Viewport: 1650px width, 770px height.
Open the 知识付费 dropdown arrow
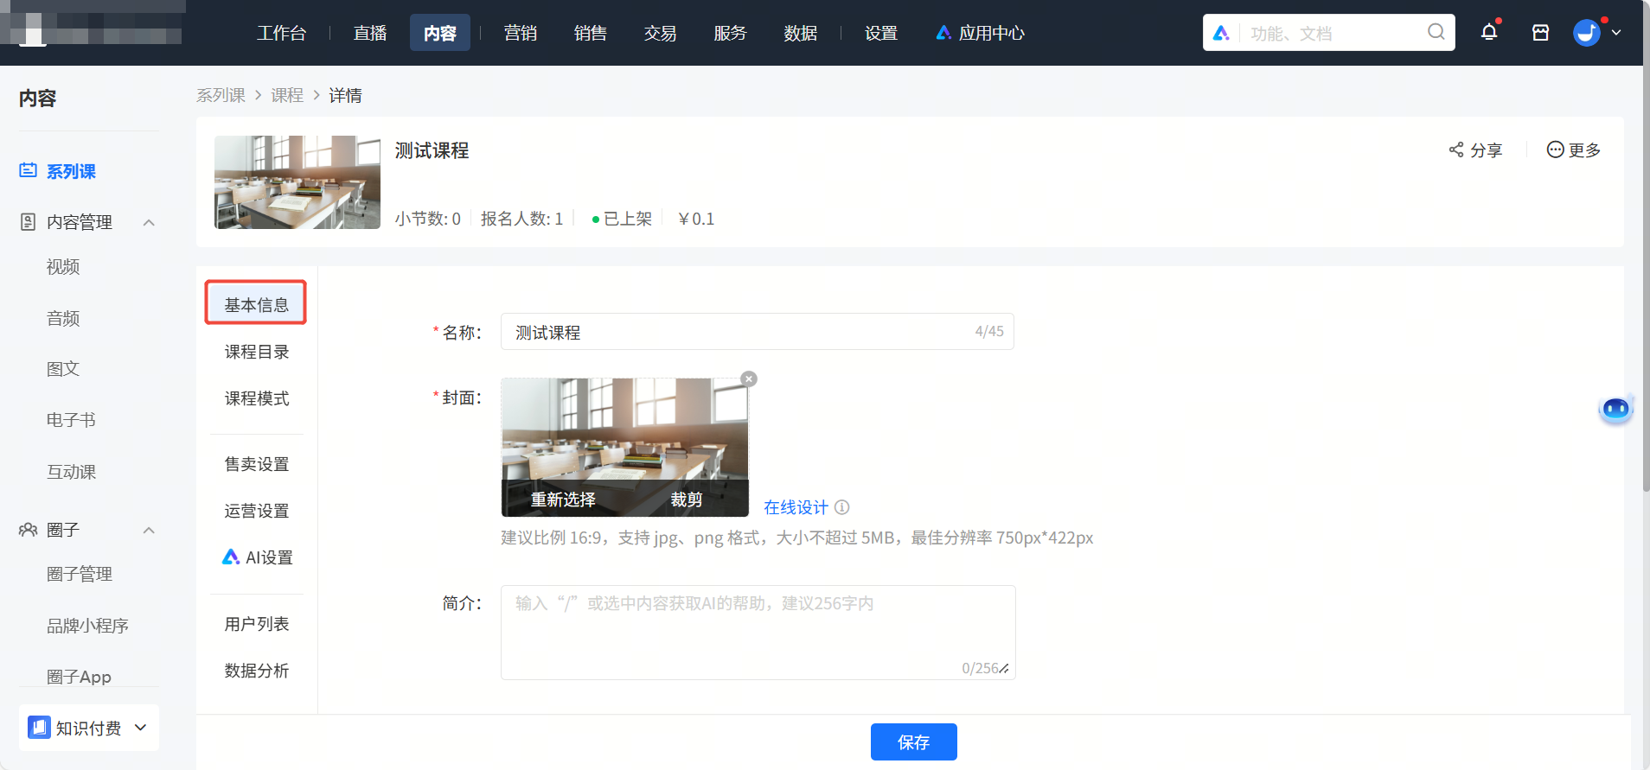click(x=140, y=728)
